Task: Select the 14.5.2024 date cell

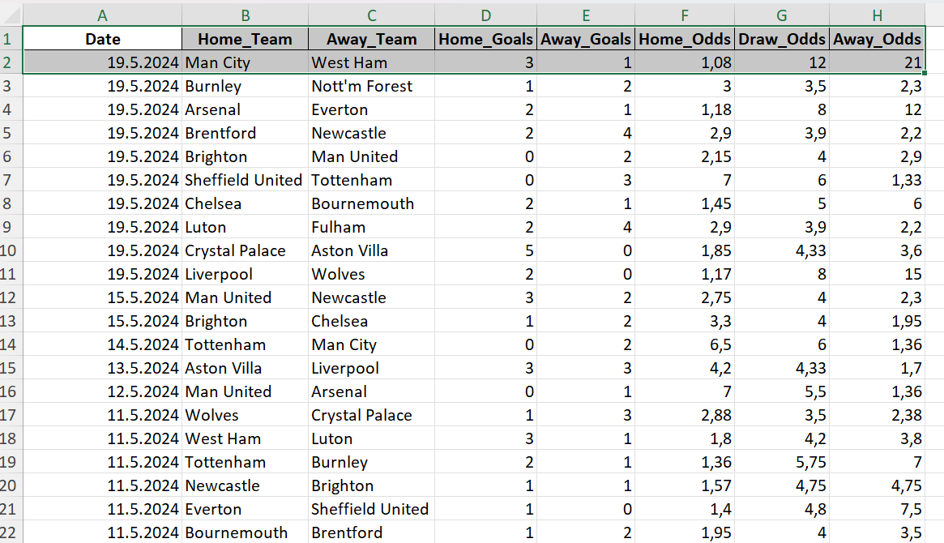Action: pos(143,344)
